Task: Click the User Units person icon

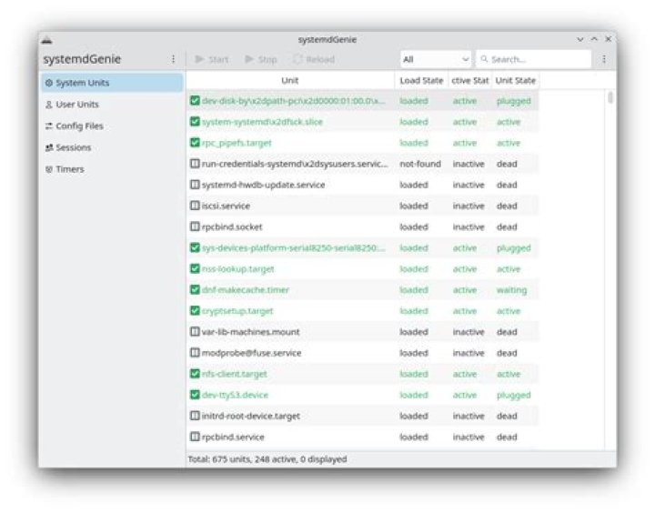Action: pos(49,105)
